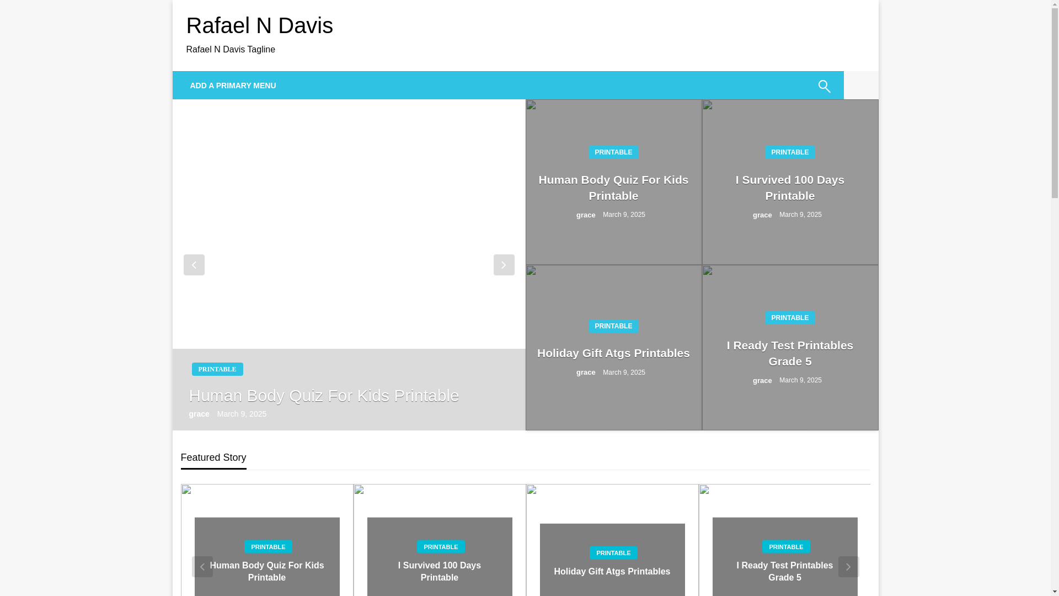This screenshot has width=1059, height=596.
Task: Click grace author on I Survived 100 Days card
Action: [762, 215]
